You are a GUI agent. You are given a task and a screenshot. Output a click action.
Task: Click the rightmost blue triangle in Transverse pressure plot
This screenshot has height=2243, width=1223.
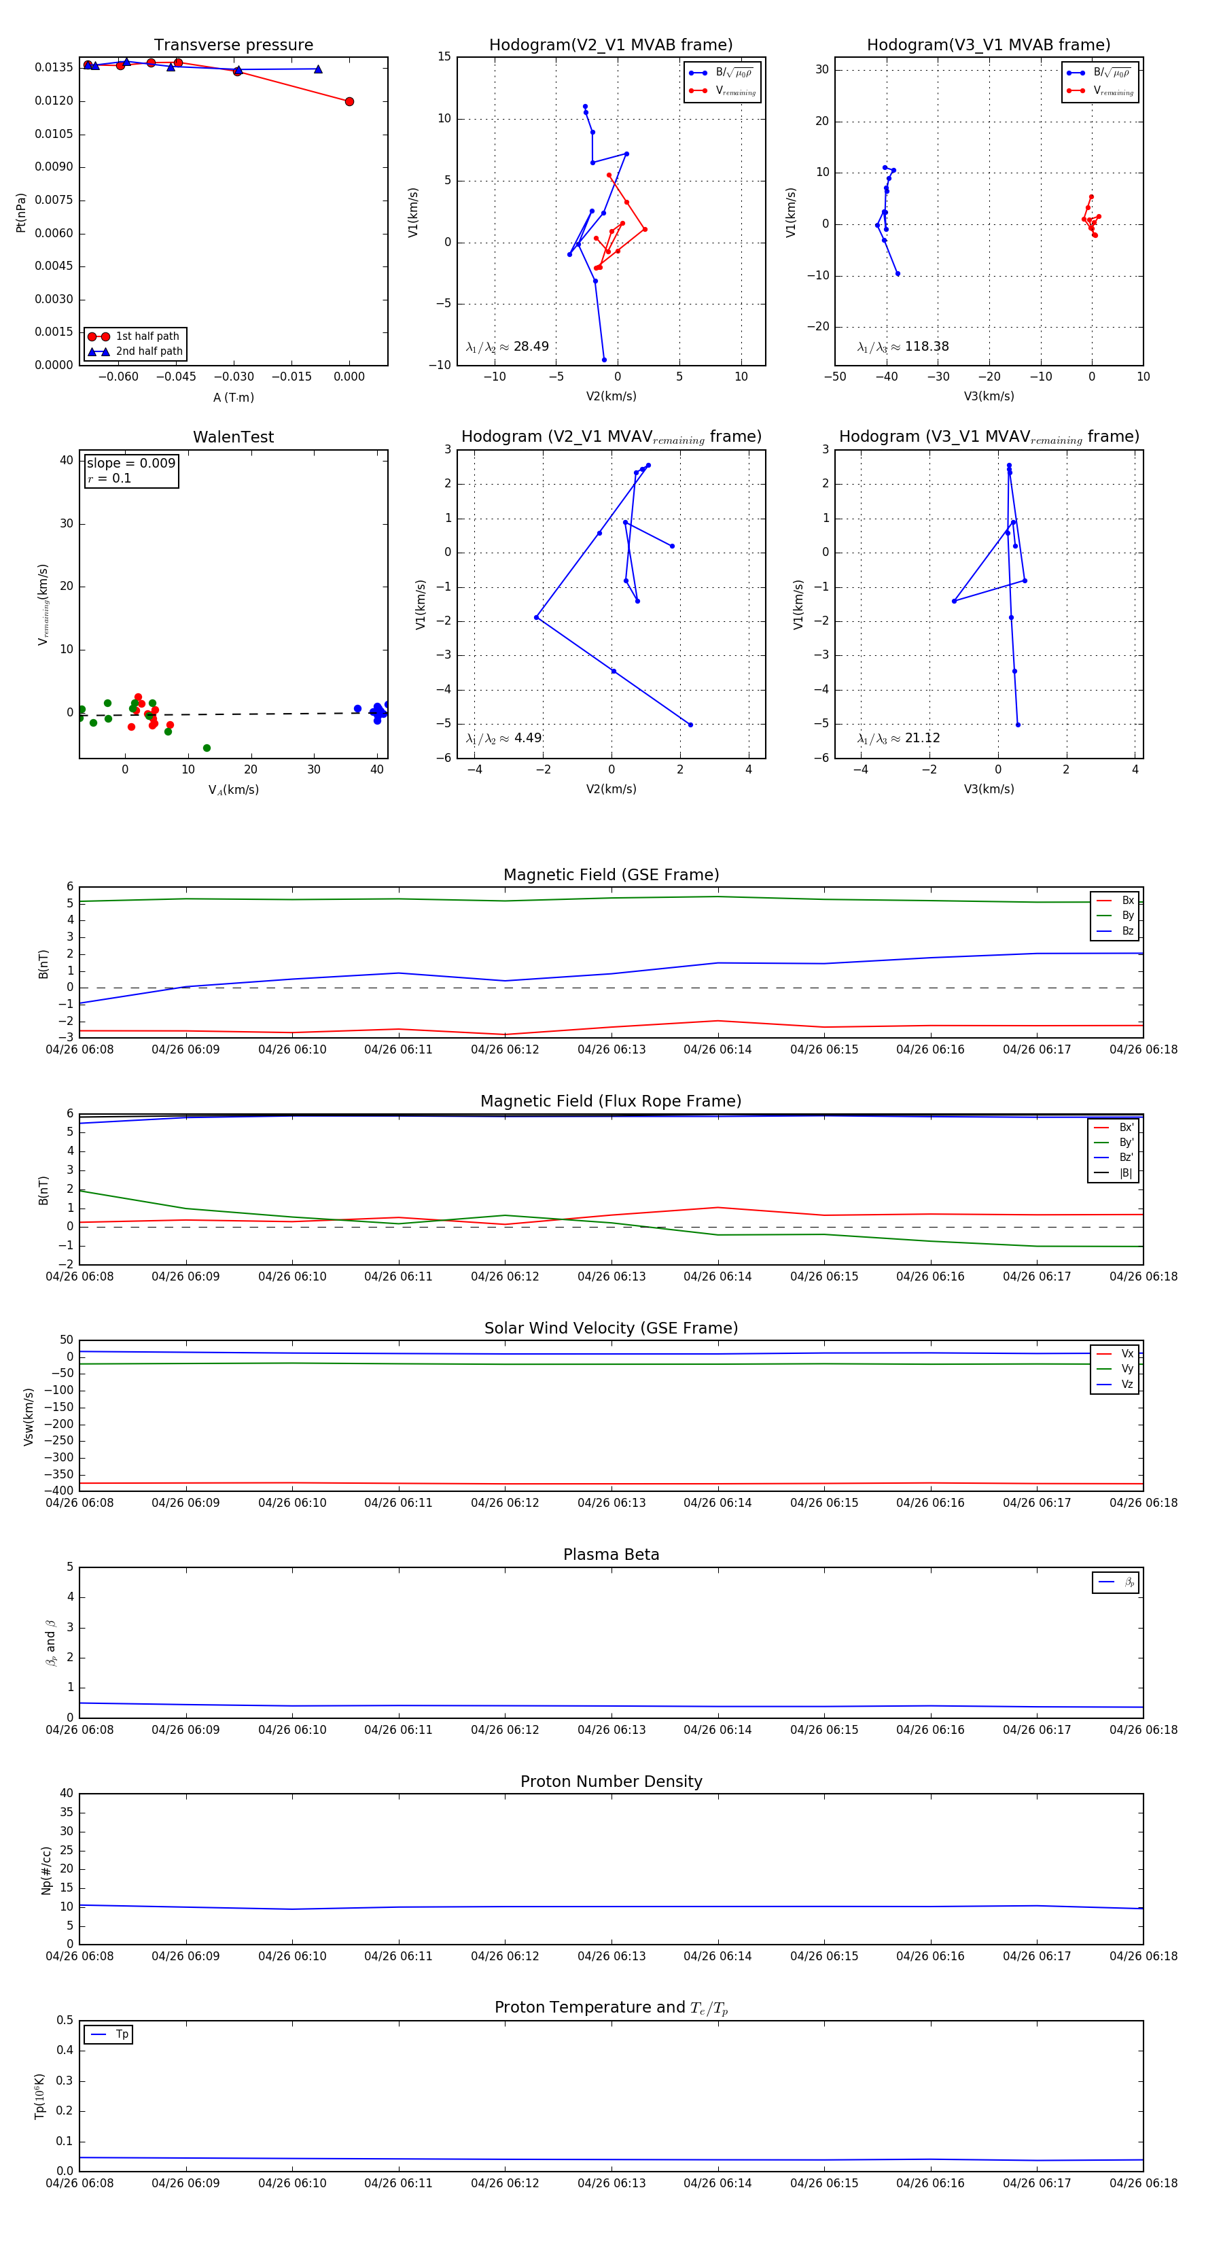pyautogui.click(x=318, y=69)
